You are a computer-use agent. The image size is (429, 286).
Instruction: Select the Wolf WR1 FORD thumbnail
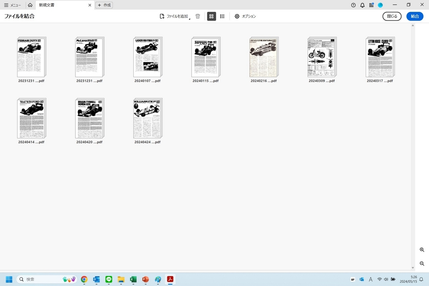pos(31,118)
